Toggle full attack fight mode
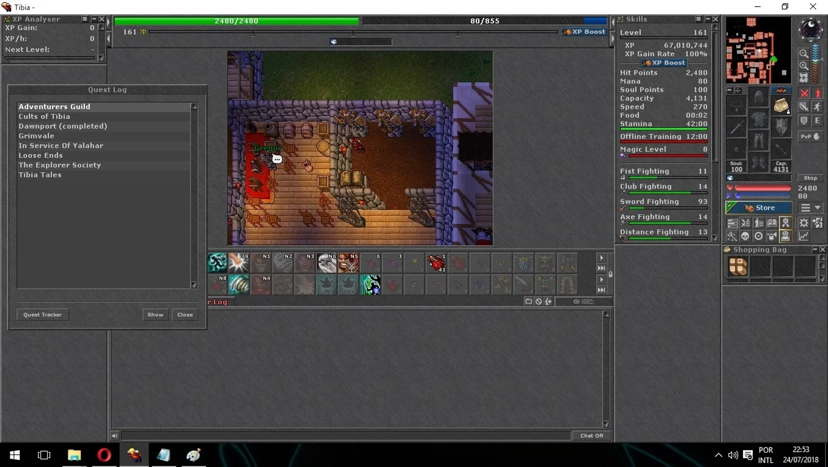The width and height of the screenshot is (828, 467). click(805, 94)
